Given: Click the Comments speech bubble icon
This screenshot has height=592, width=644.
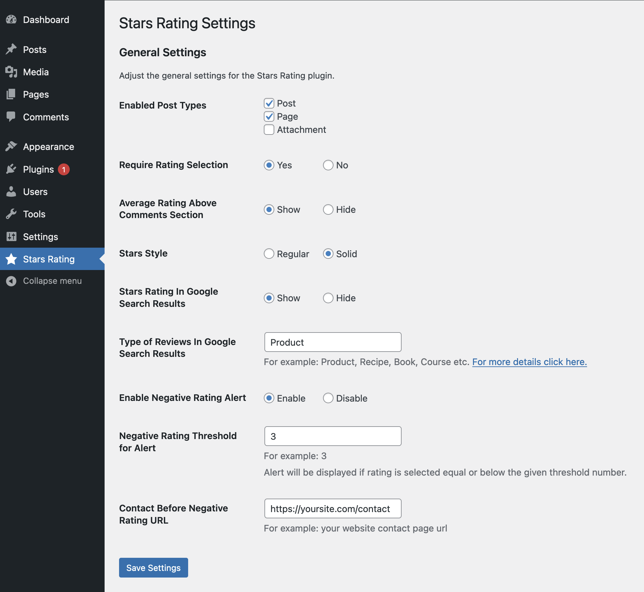Looking at the screenshot, I should pos(11,117).
